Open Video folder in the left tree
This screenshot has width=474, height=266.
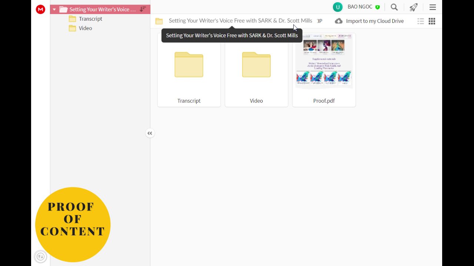(x=85, y=28)
